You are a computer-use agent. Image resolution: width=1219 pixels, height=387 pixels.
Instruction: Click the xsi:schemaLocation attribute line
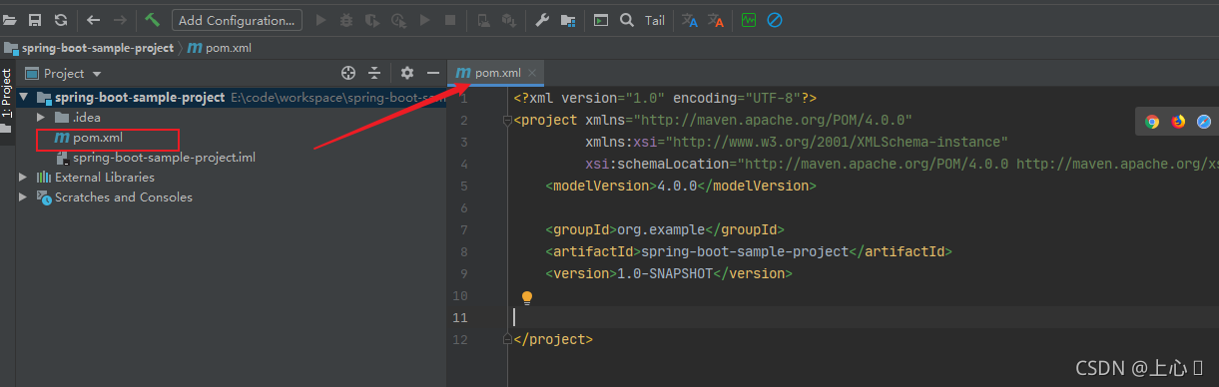click(902, 165)
